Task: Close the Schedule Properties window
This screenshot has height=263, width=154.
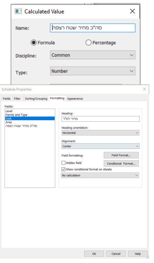Action: point(145,89)
